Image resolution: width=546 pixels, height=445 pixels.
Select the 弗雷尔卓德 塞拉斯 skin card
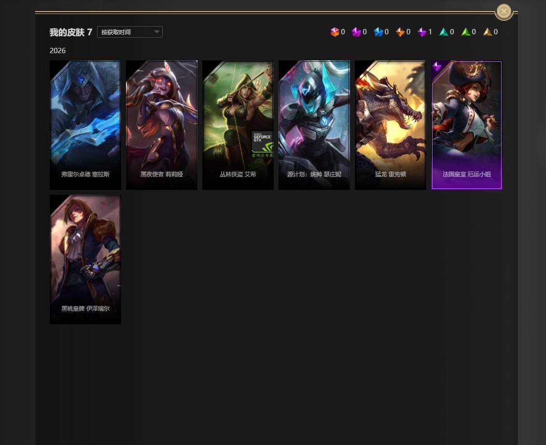click(x=85, y=125)
